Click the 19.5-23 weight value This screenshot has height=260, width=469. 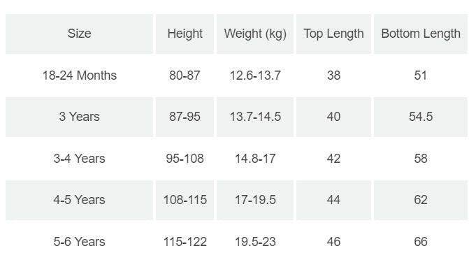255,241
